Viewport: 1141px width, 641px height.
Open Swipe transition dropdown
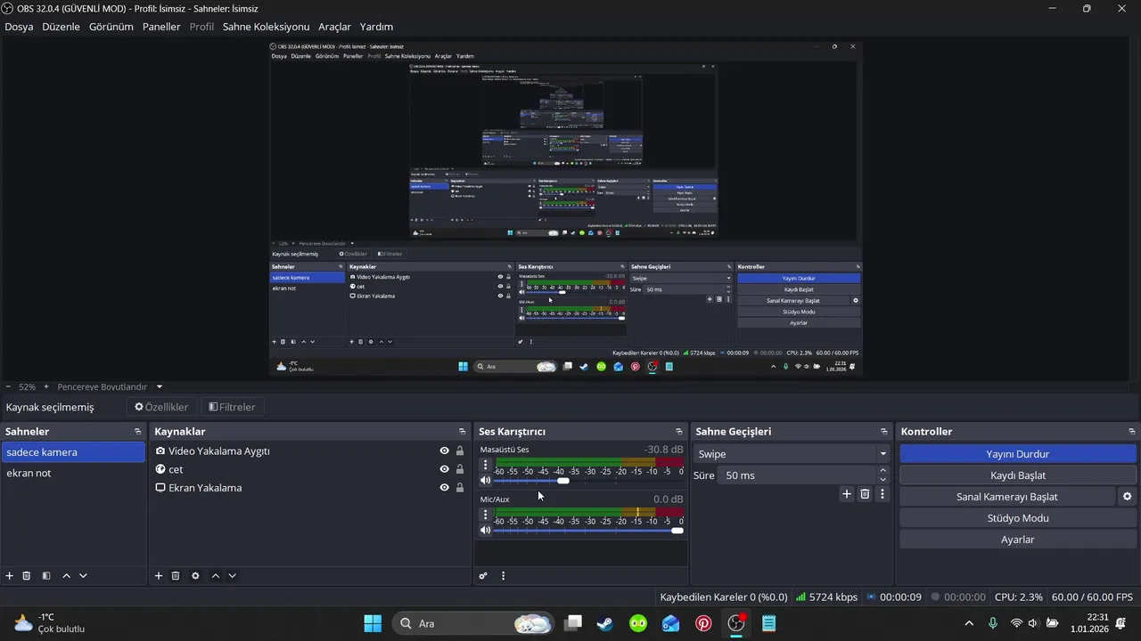point(791,454)
